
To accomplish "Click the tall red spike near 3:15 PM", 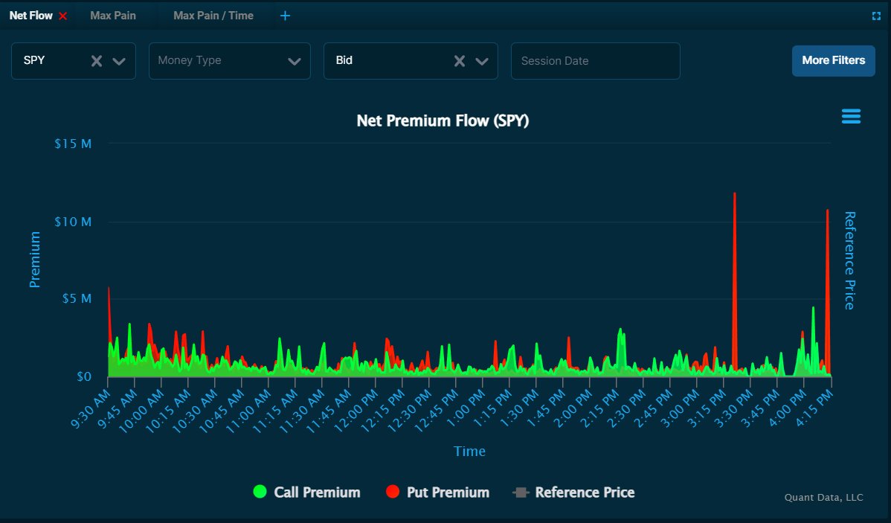I will [735, 283].
